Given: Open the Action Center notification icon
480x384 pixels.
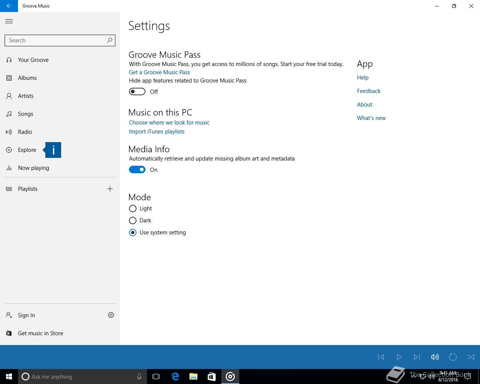Looking at the screenshot, I should point(468,376).
